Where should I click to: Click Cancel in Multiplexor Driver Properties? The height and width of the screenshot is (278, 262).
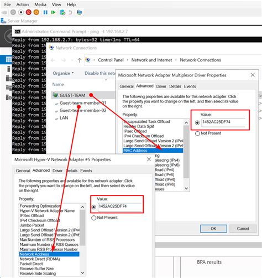pyautogui.click(x=243, y=229)
